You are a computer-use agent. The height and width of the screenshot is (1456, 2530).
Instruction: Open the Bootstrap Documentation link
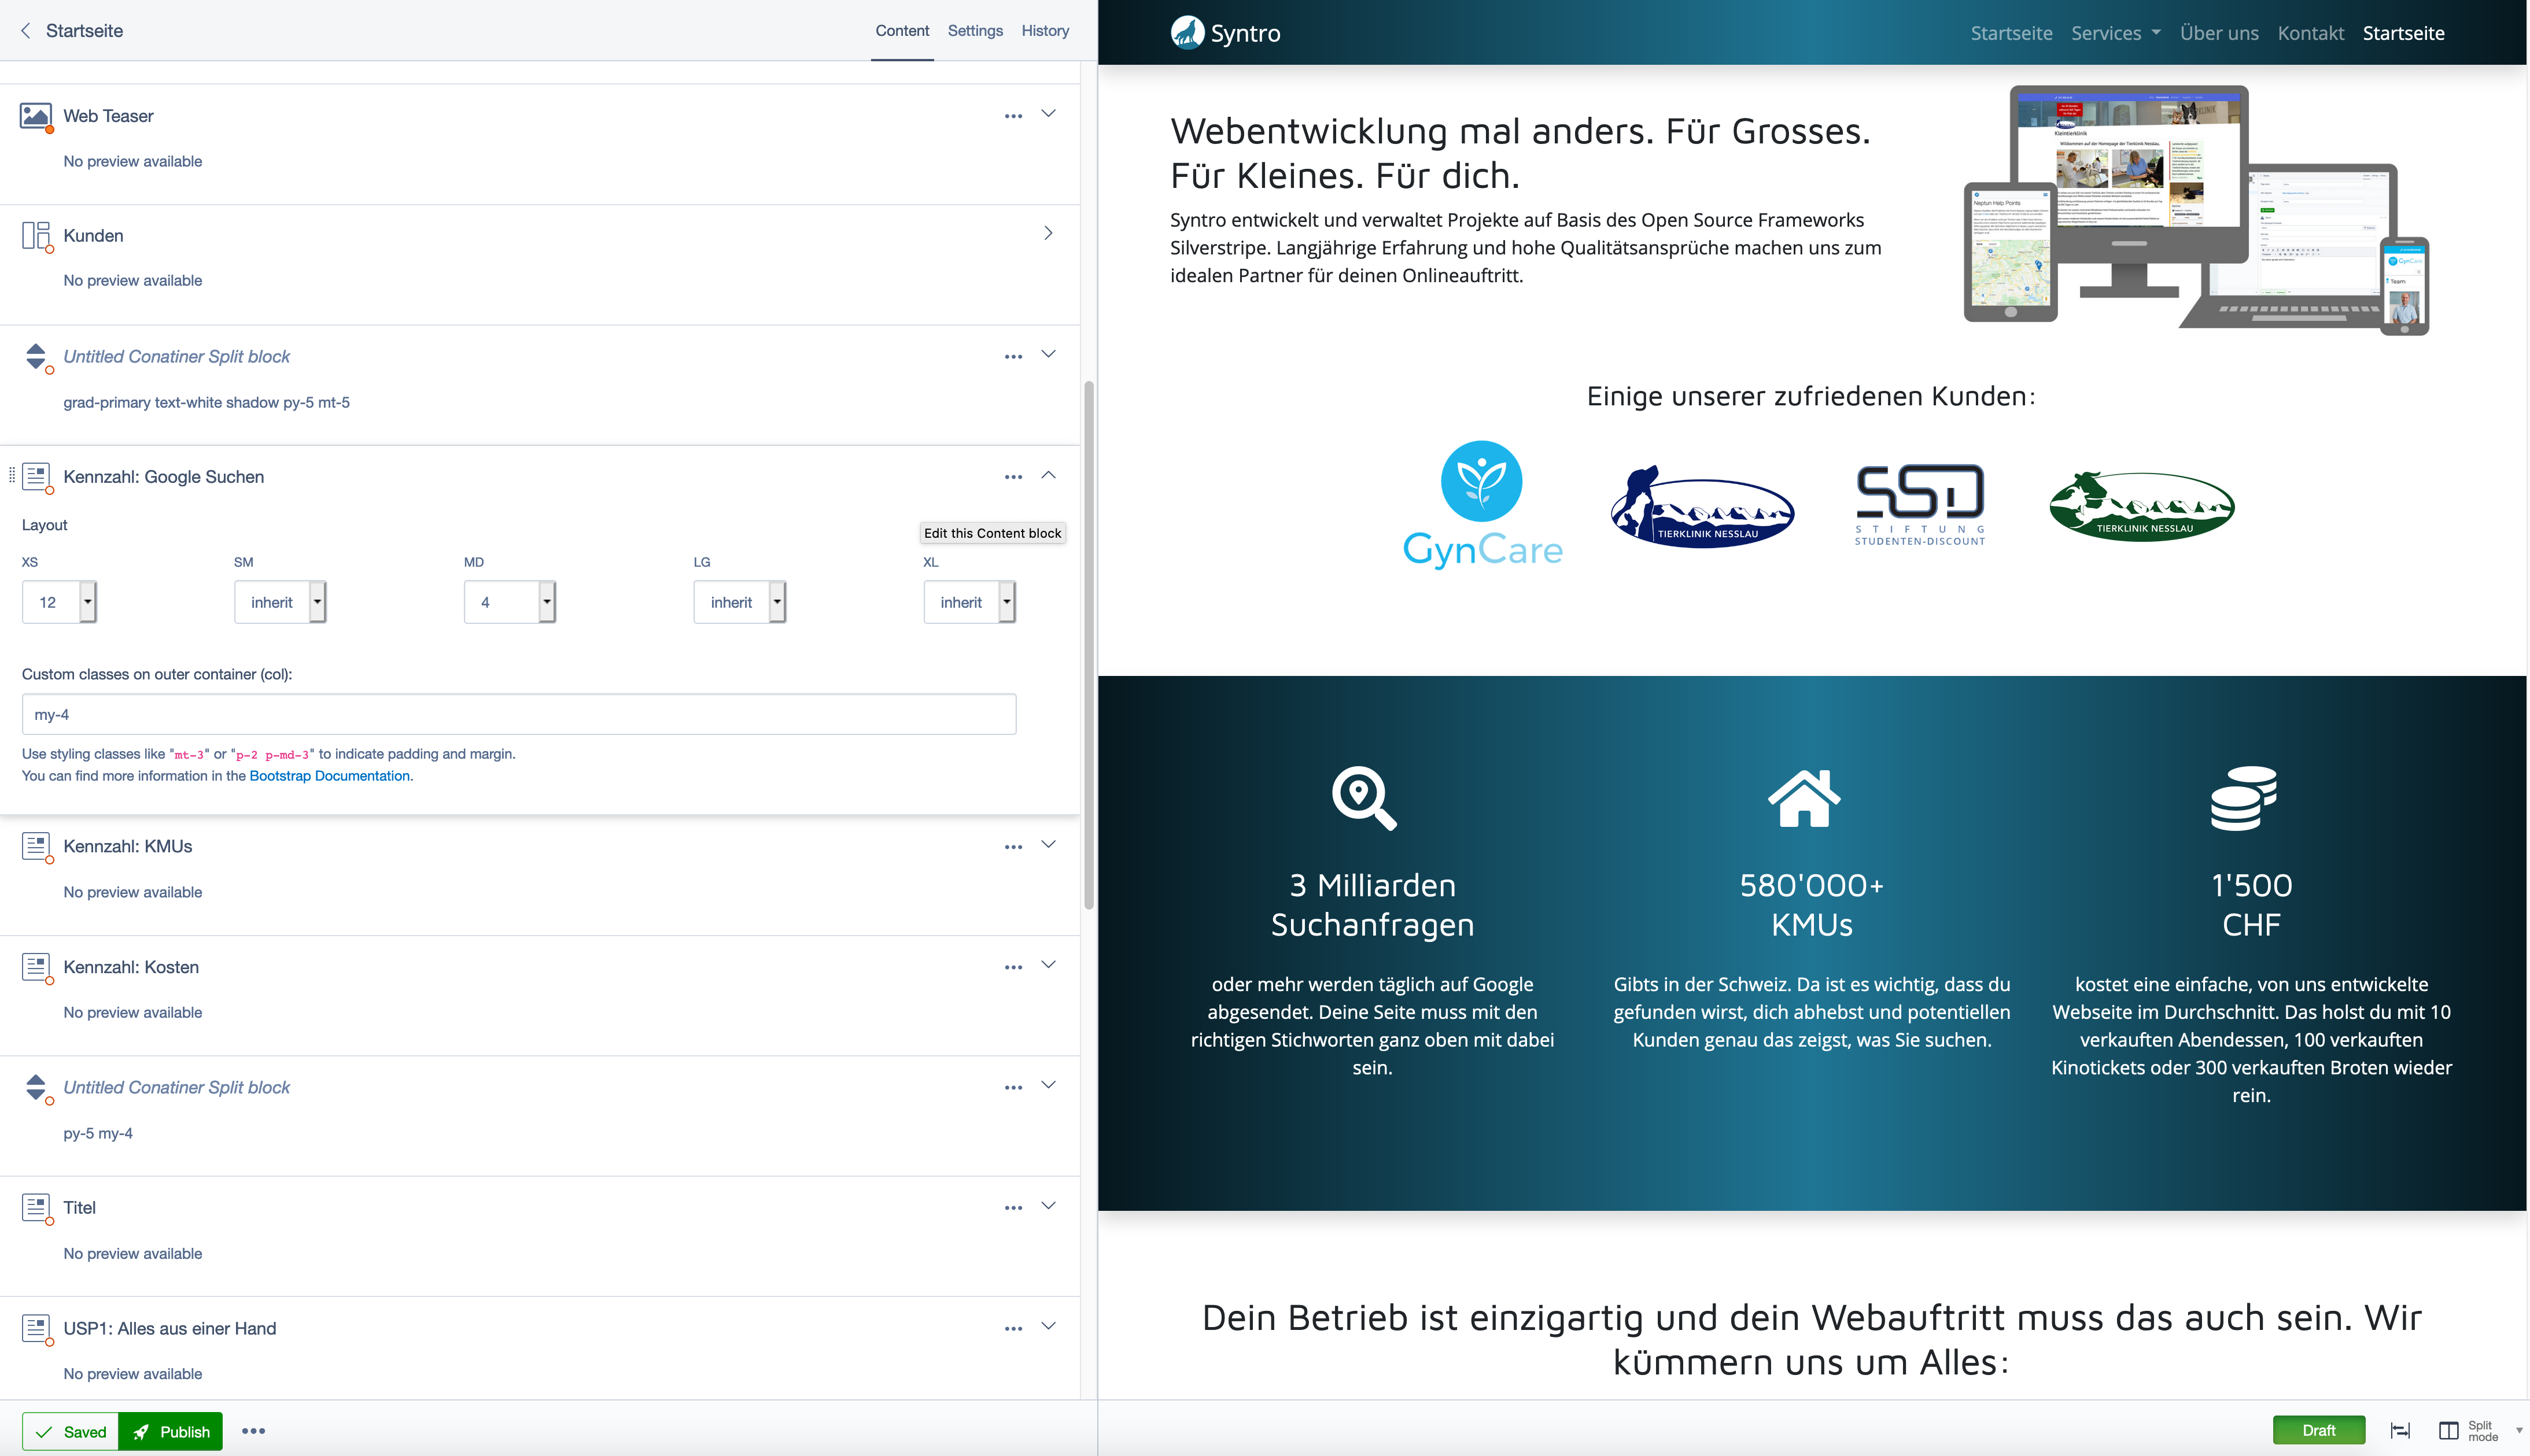(x=329, y=776)
